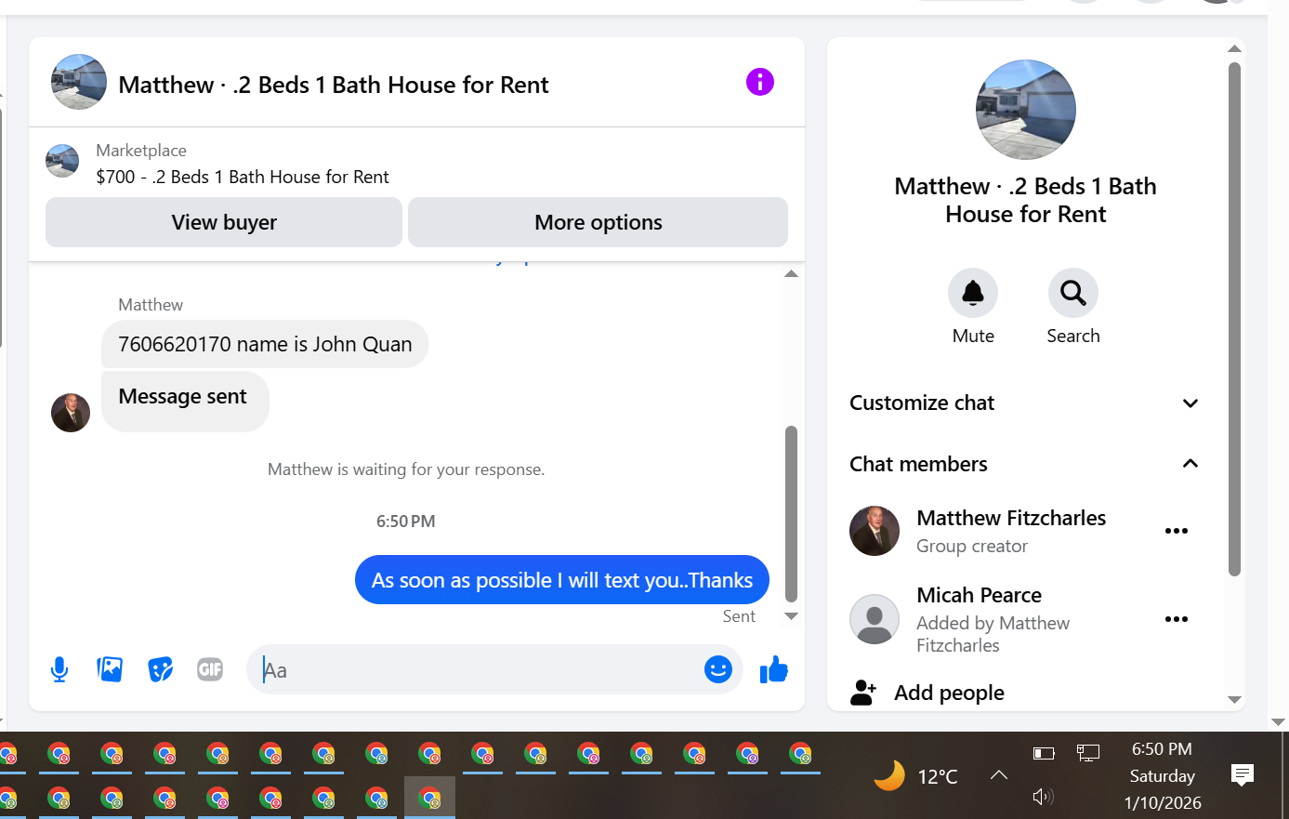
Task: Open the emoji smiley picker
Action: coord(717,669)
